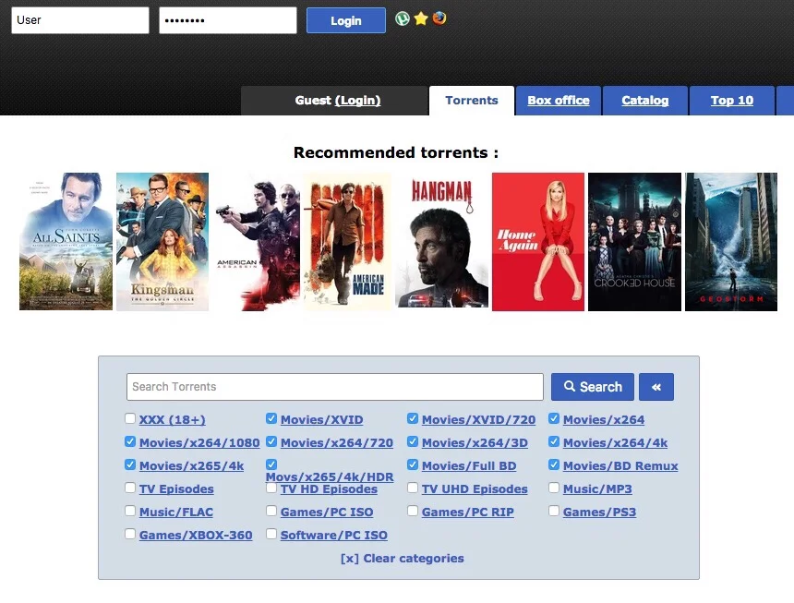Go to the Top 10 tab
Screen dimensions: 794x603
tap(732, 101)
